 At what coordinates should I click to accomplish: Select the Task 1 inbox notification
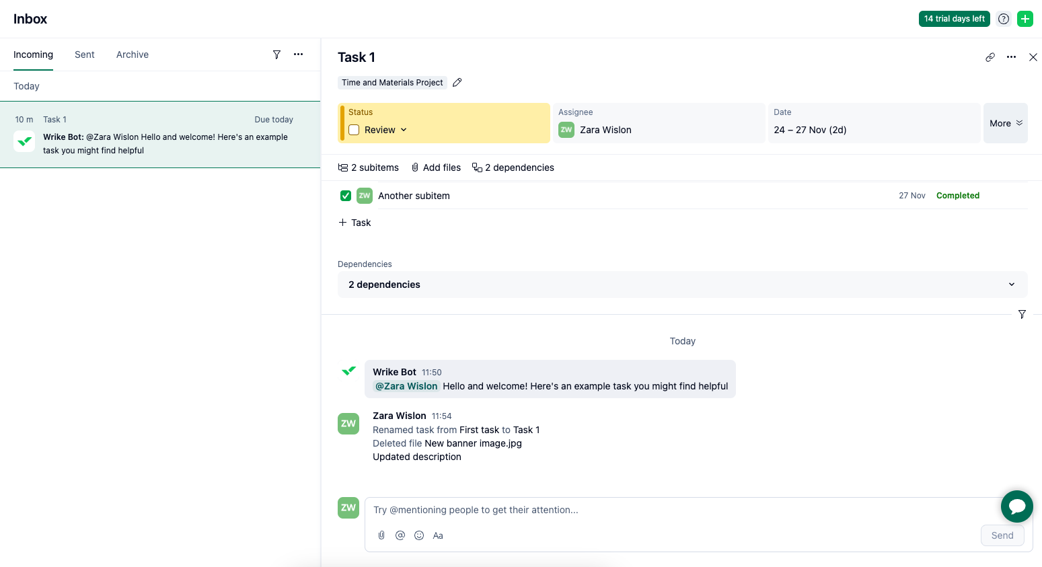click(x=160, y=135)
